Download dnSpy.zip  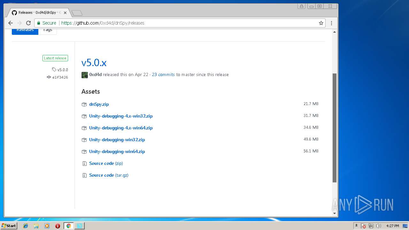coord(99,104)
